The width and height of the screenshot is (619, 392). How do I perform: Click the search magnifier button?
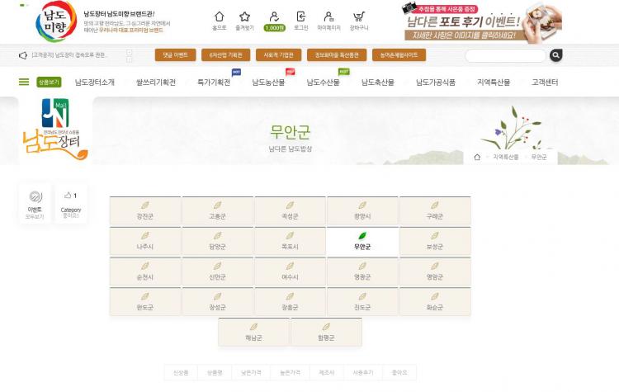click(x=556, y=55)
